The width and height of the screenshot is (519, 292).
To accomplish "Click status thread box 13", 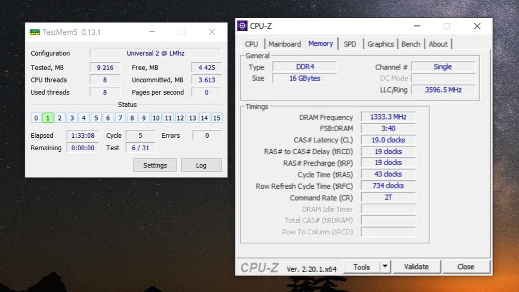I will pyautogui.click(x=193, y=118).
